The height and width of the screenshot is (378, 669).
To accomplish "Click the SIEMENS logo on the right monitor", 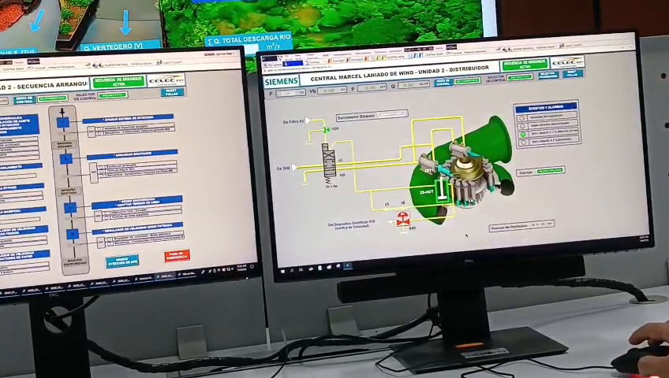I will click(x=281, y=81).
